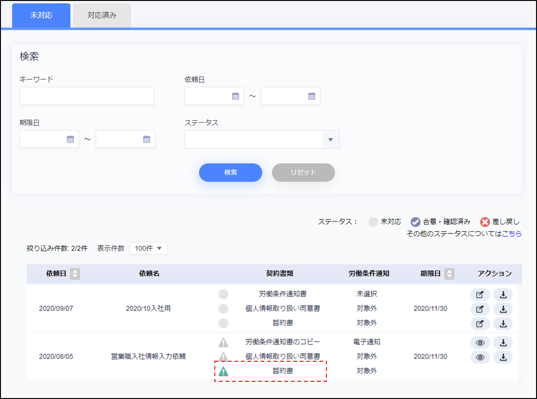Click the 未選択 labor notice cell
Screen dimensions: 537x399
click(367, 294)
